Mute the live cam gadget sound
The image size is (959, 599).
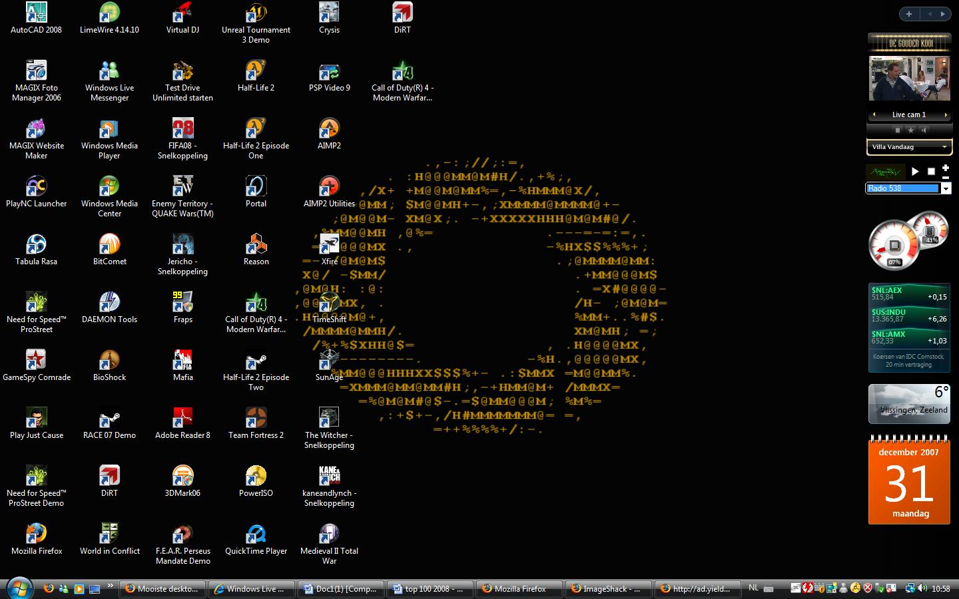click(924, 130)
